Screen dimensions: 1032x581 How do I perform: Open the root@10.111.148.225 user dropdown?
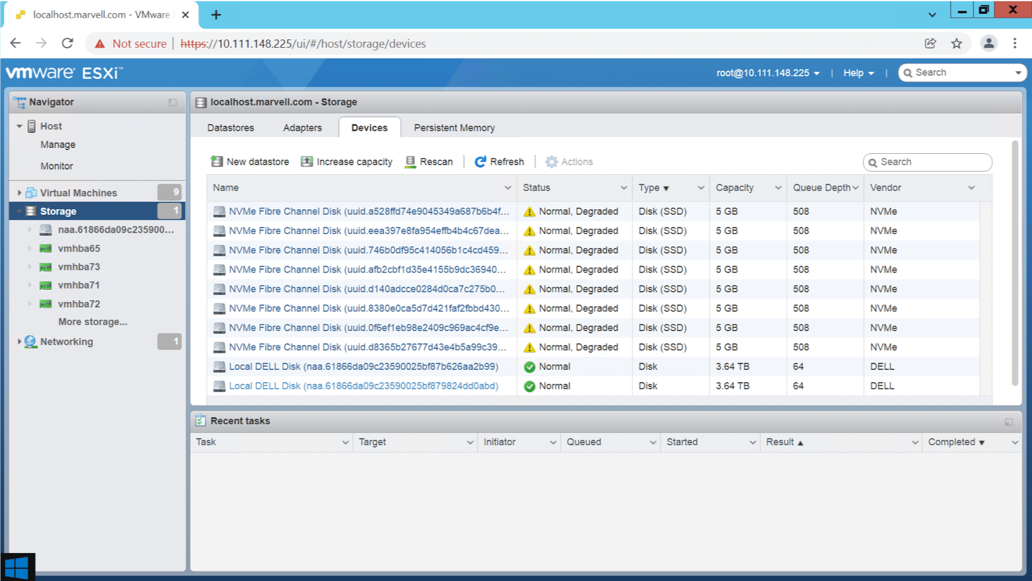tap(768, 73)
